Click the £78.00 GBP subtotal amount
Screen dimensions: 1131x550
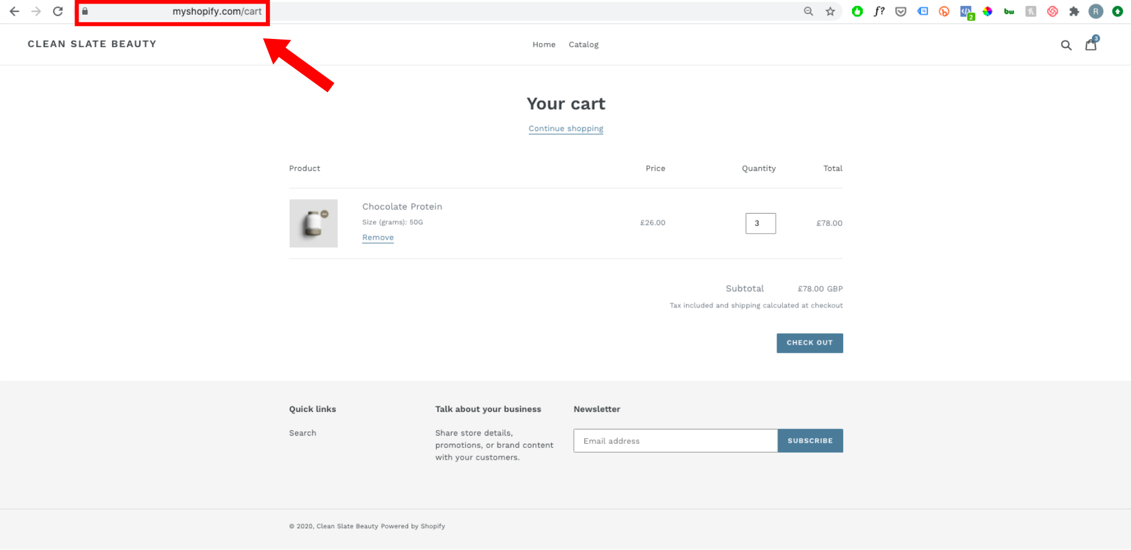coord(820,289)
